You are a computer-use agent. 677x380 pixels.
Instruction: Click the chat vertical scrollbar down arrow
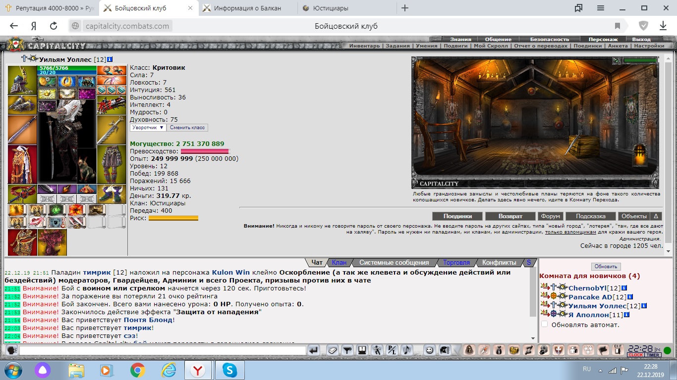click(533, 338)
